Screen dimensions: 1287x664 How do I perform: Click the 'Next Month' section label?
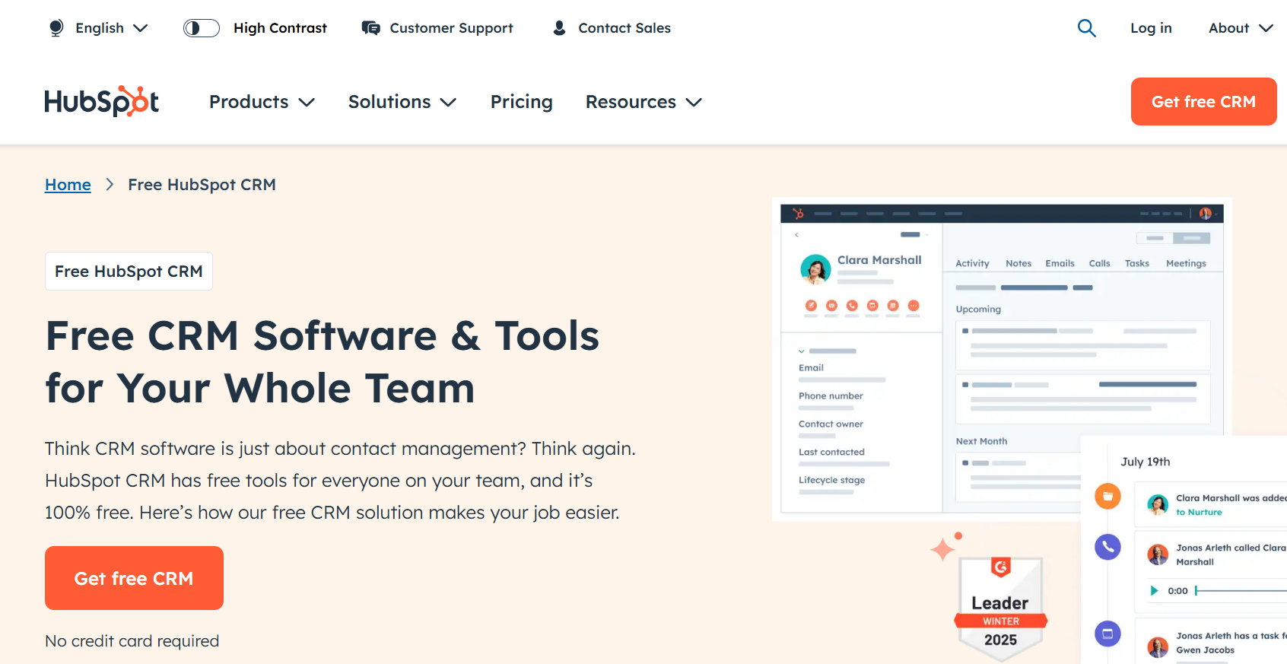tap(981, 441)
